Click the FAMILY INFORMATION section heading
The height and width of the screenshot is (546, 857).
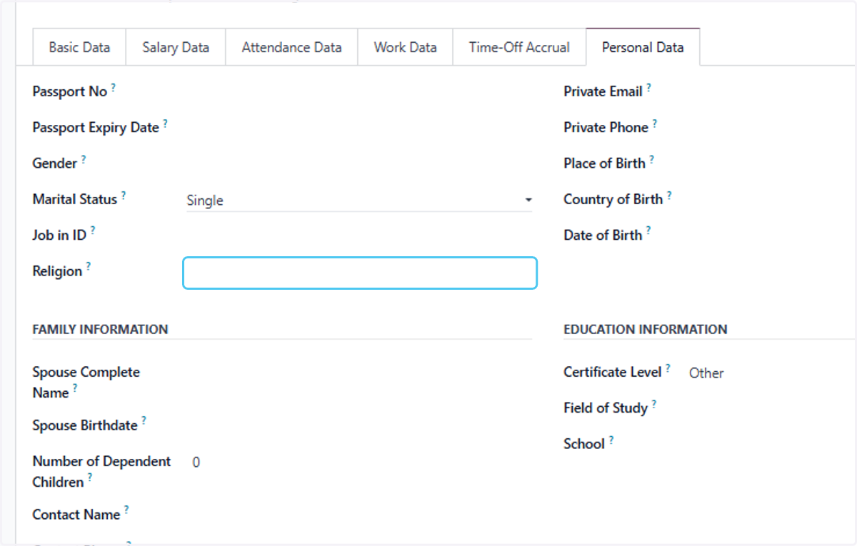pos(100,329)
